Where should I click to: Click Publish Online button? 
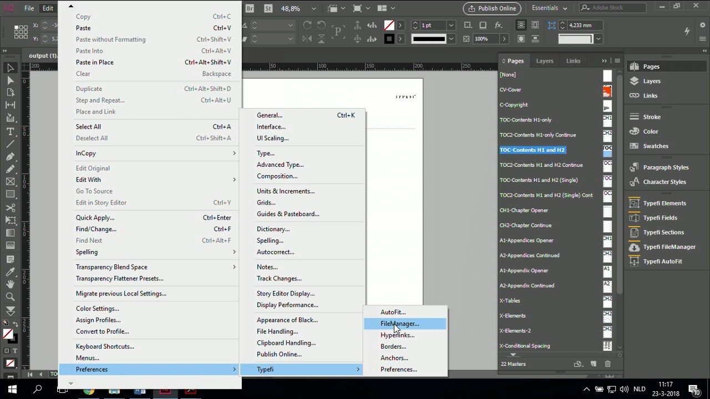click(x=492, y=8)
